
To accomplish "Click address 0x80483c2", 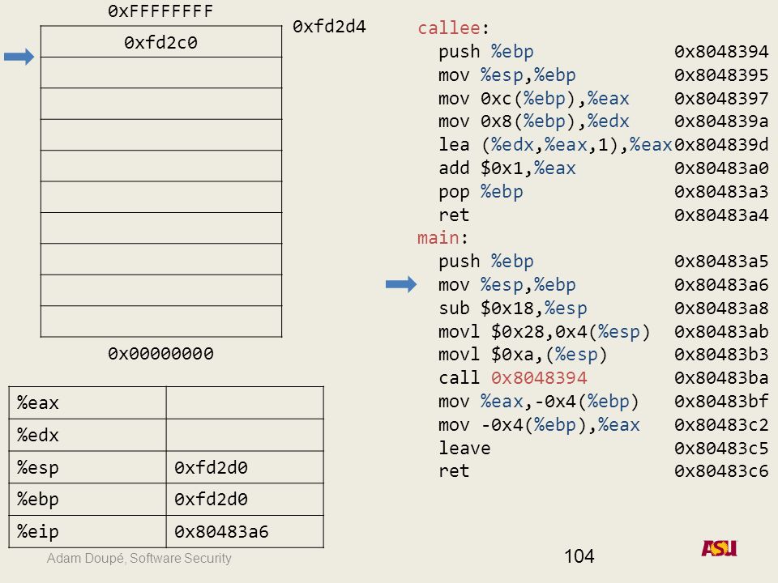I will [721, 425].
